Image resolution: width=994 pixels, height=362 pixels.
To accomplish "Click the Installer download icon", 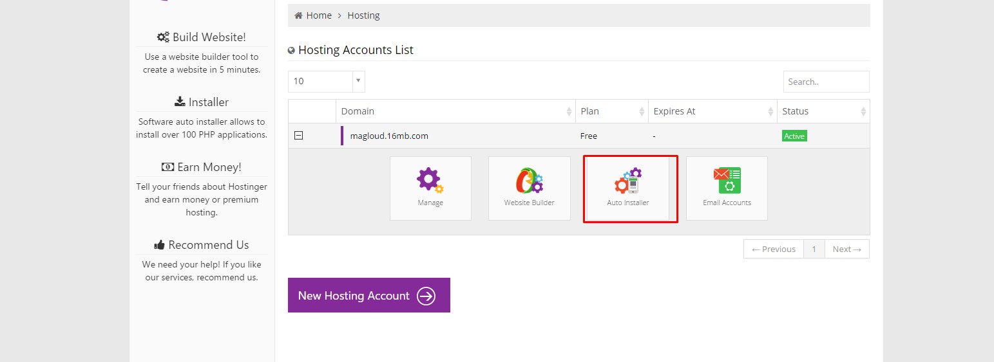I will (x=180, y=102).
